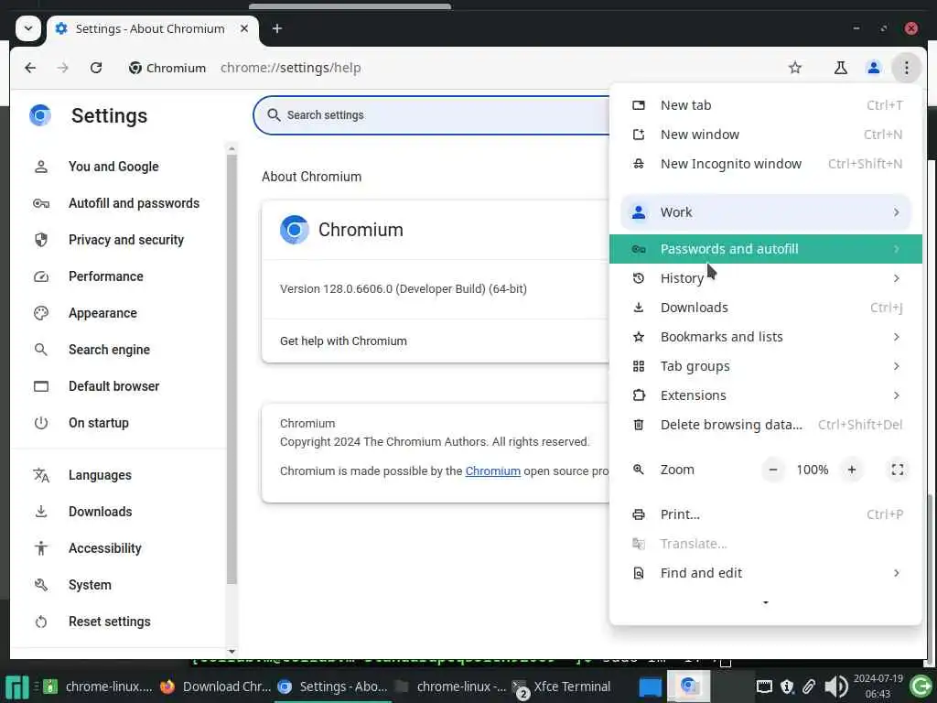Open a new tab with plus button
Image resolution: width=937 pixels, height=703 pixels.
[276, 28]
